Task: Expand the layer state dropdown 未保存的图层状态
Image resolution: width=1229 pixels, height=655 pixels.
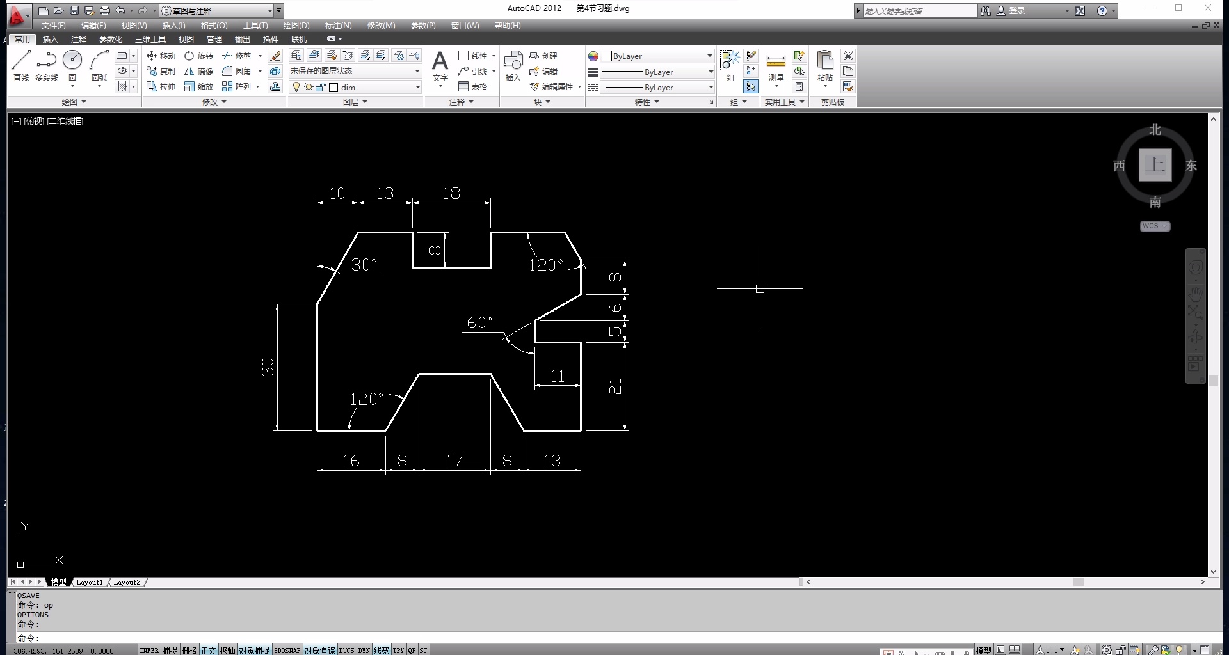Action: point(355,71)
